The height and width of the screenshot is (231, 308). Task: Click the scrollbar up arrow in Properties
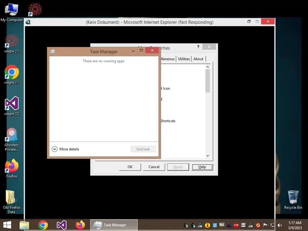(x=208, y=67)
